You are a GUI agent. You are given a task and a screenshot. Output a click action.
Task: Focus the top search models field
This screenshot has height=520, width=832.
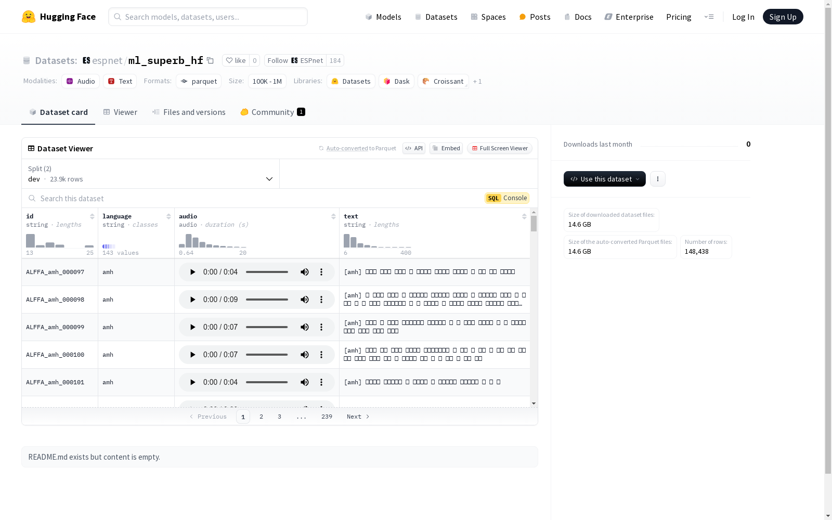click(208, 17)
